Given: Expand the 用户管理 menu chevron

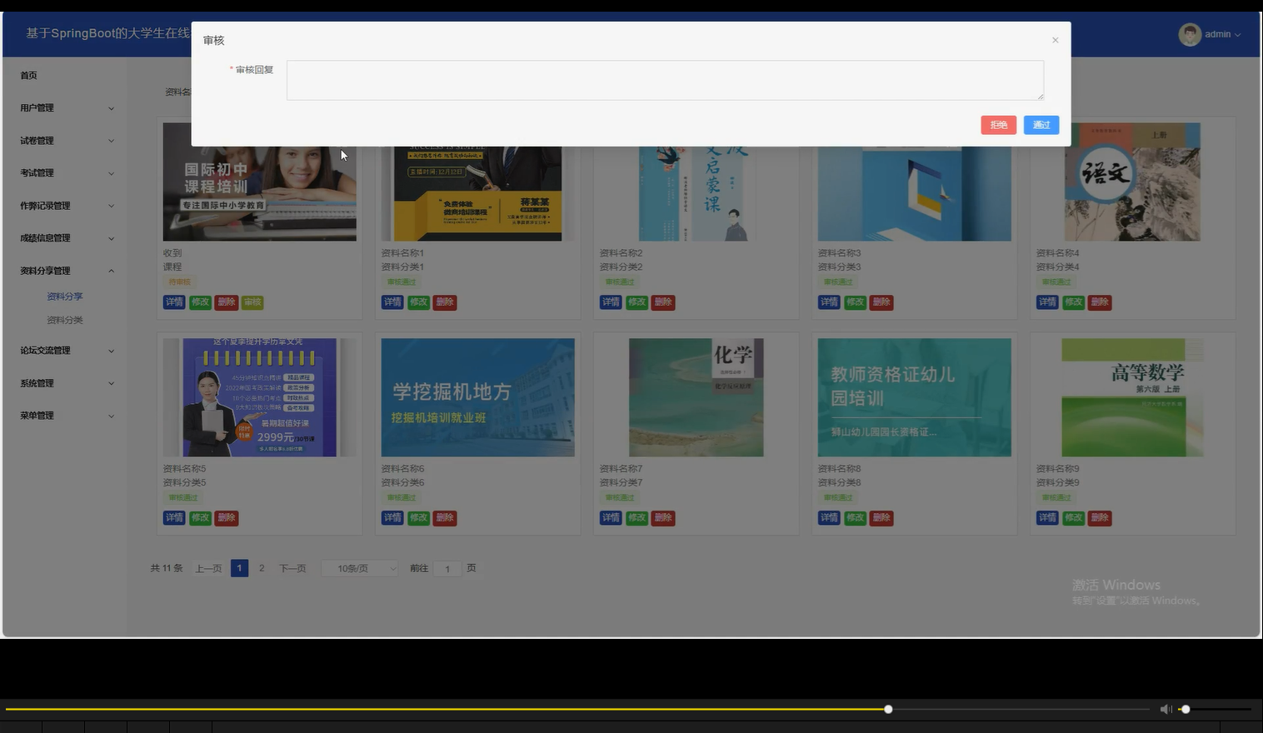Looking at the screenshot, I should pos(111,108).
